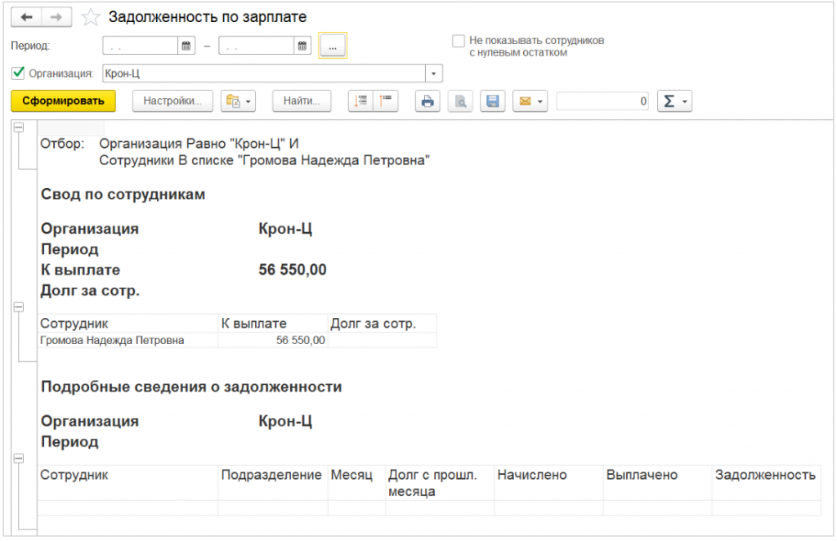Viewport: 837px width, 541px height.
Task: Open the send by email dropdown
Action: pos(530,101)
